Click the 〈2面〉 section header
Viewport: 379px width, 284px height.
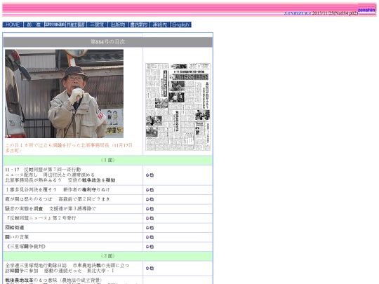pos(108,256)
